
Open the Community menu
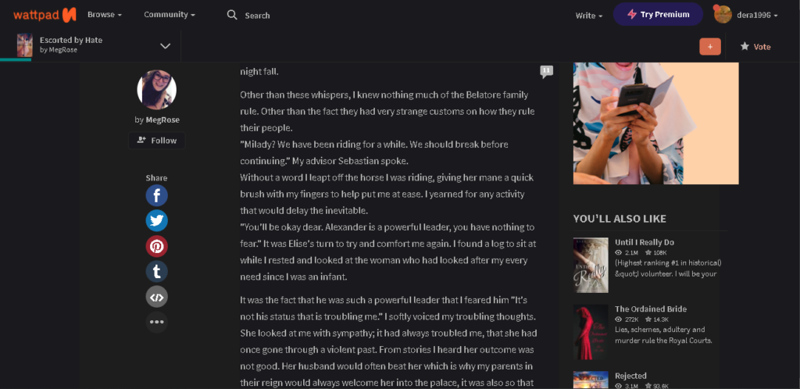(170, 15)
